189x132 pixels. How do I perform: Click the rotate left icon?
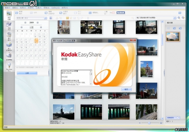click(78, 18)
